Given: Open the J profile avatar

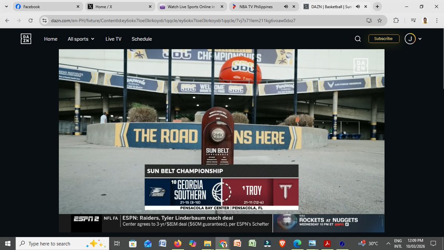Looking at the screenshot, I should [410, 39].
